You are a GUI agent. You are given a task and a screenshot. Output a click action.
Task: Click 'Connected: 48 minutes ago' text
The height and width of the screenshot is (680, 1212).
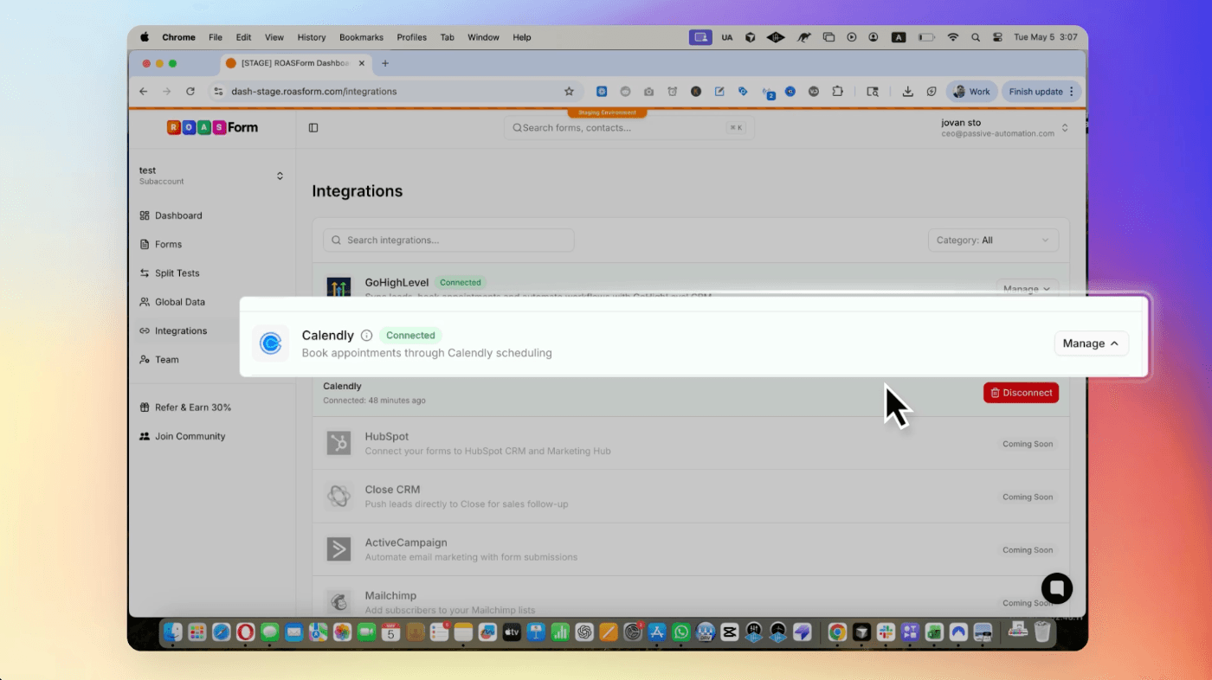(x=374, y=401)
